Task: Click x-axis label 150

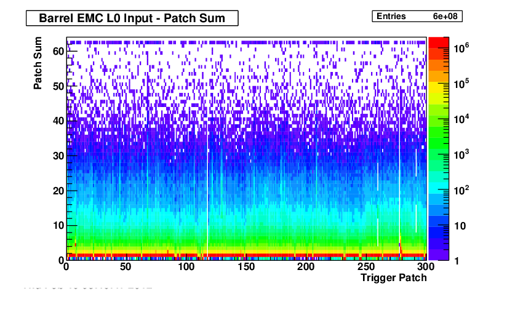Action: [x=246, y=267]
